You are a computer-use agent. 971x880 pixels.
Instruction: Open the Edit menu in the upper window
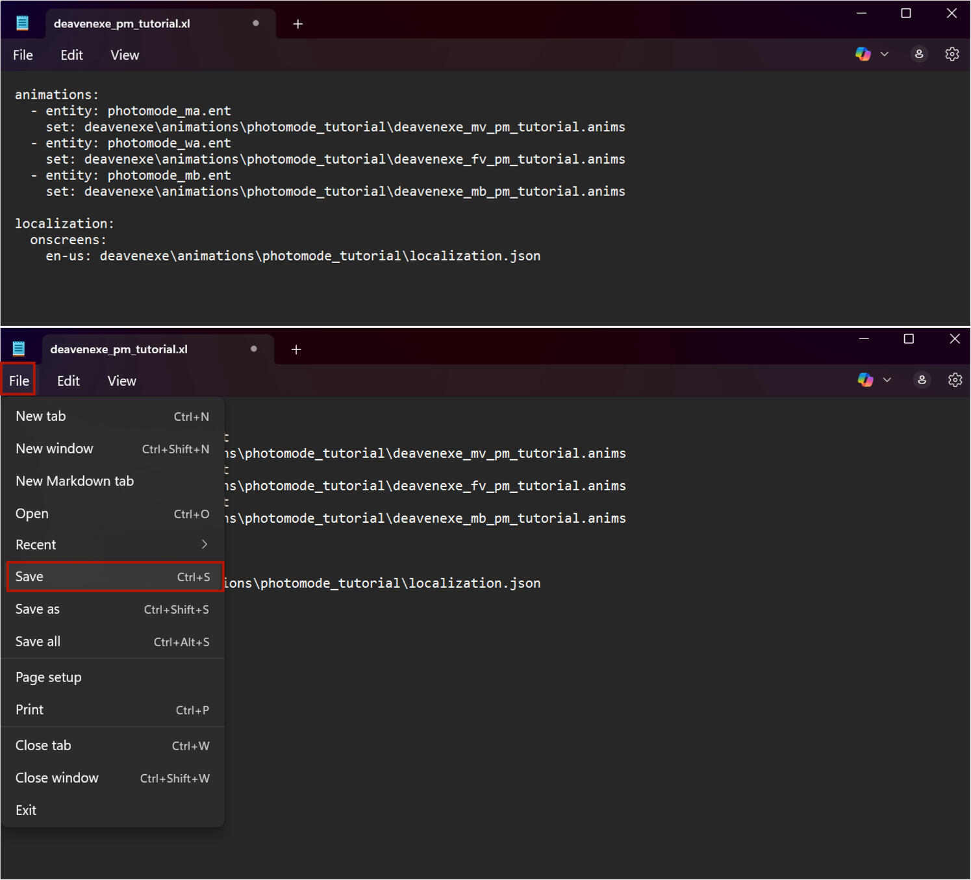[71, 56]
